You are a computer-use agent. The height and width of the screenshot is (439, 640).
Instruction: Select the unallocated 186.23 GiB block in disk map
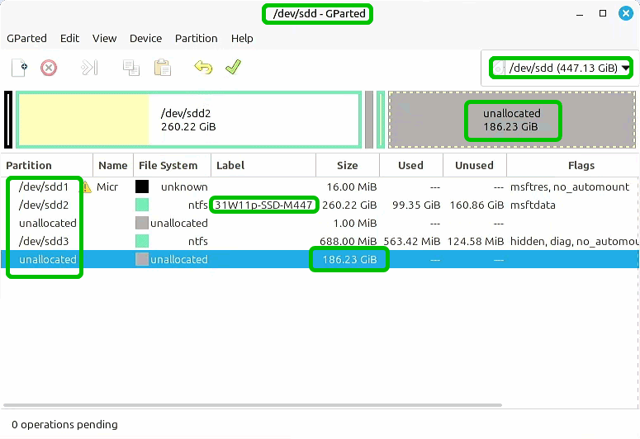coord(511,120)
